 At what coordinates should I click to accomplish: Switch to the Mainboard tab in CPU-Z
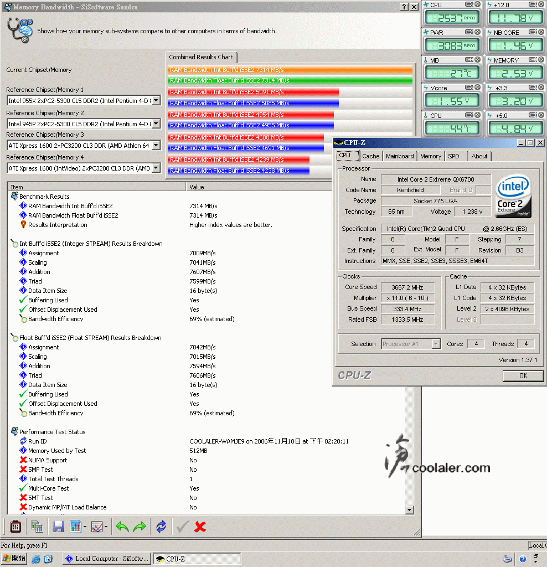400,156
